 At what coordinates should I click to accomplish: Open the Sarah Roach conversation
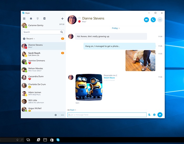click(42, 54)
